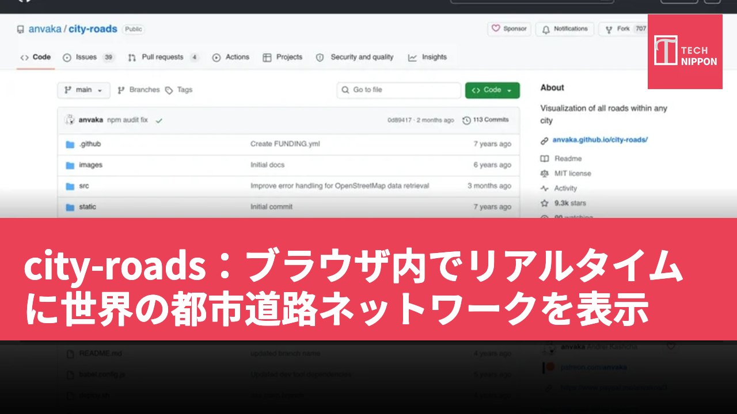The height and width of the screenshot is (414, 737).
Task: Open the .github folder name
Action: (90, 144)
